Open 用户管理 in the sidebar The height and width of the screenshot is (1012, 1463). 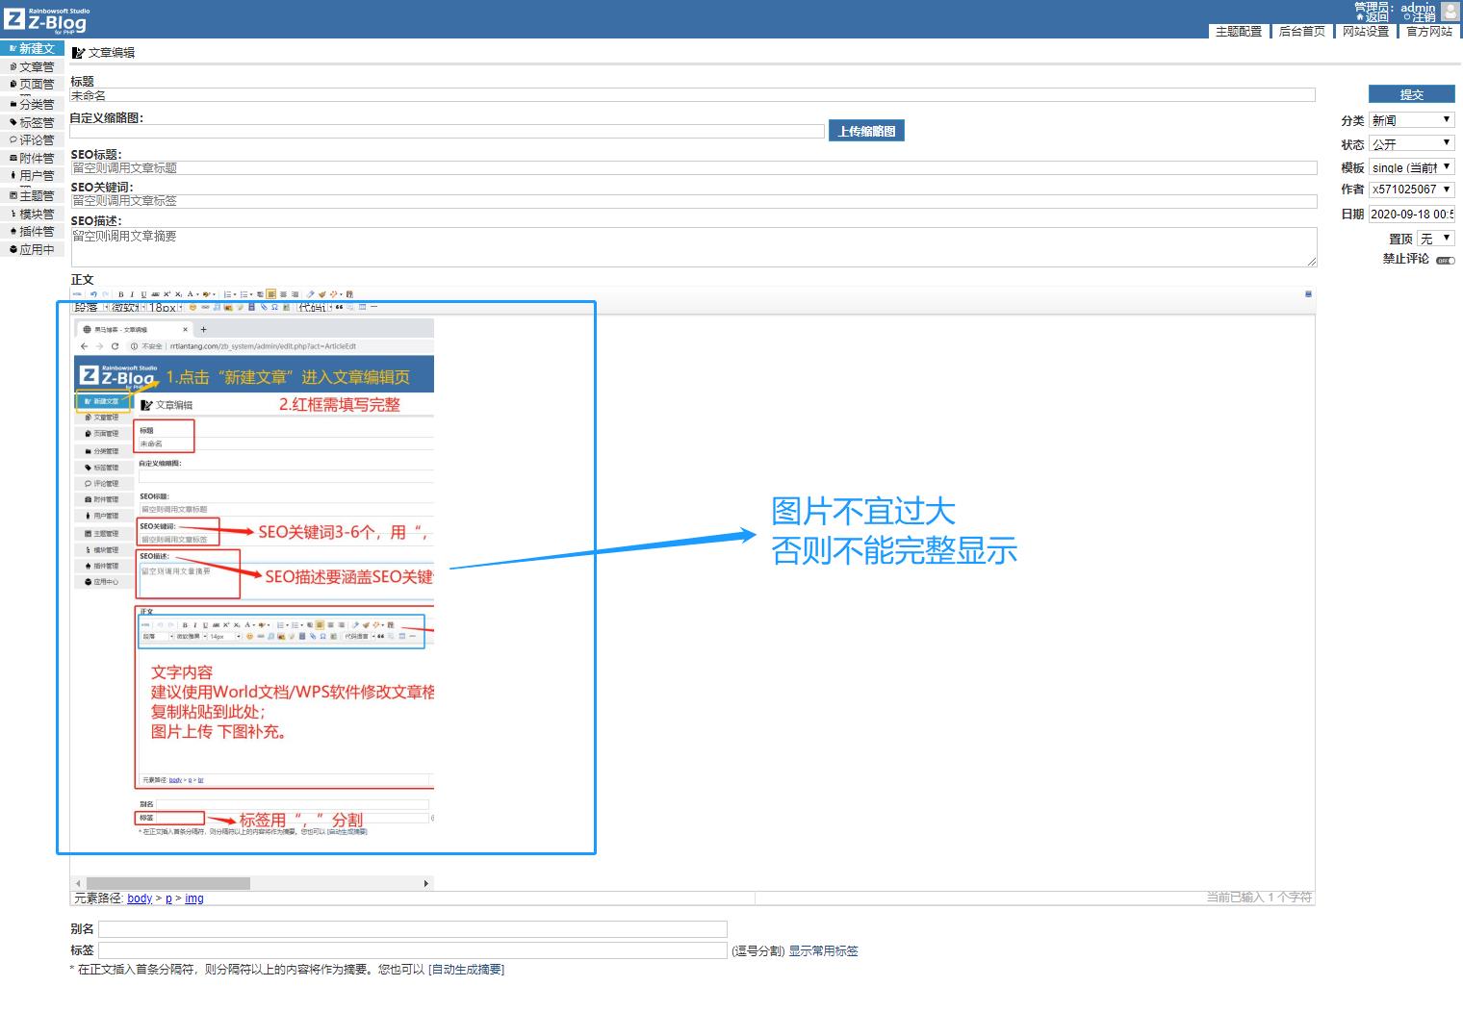32,176
